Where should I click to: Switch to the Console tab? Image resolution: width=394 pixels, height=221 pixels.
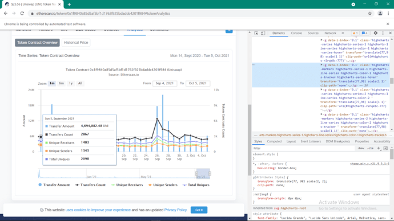pyautogui.click(x=296, y=33)
